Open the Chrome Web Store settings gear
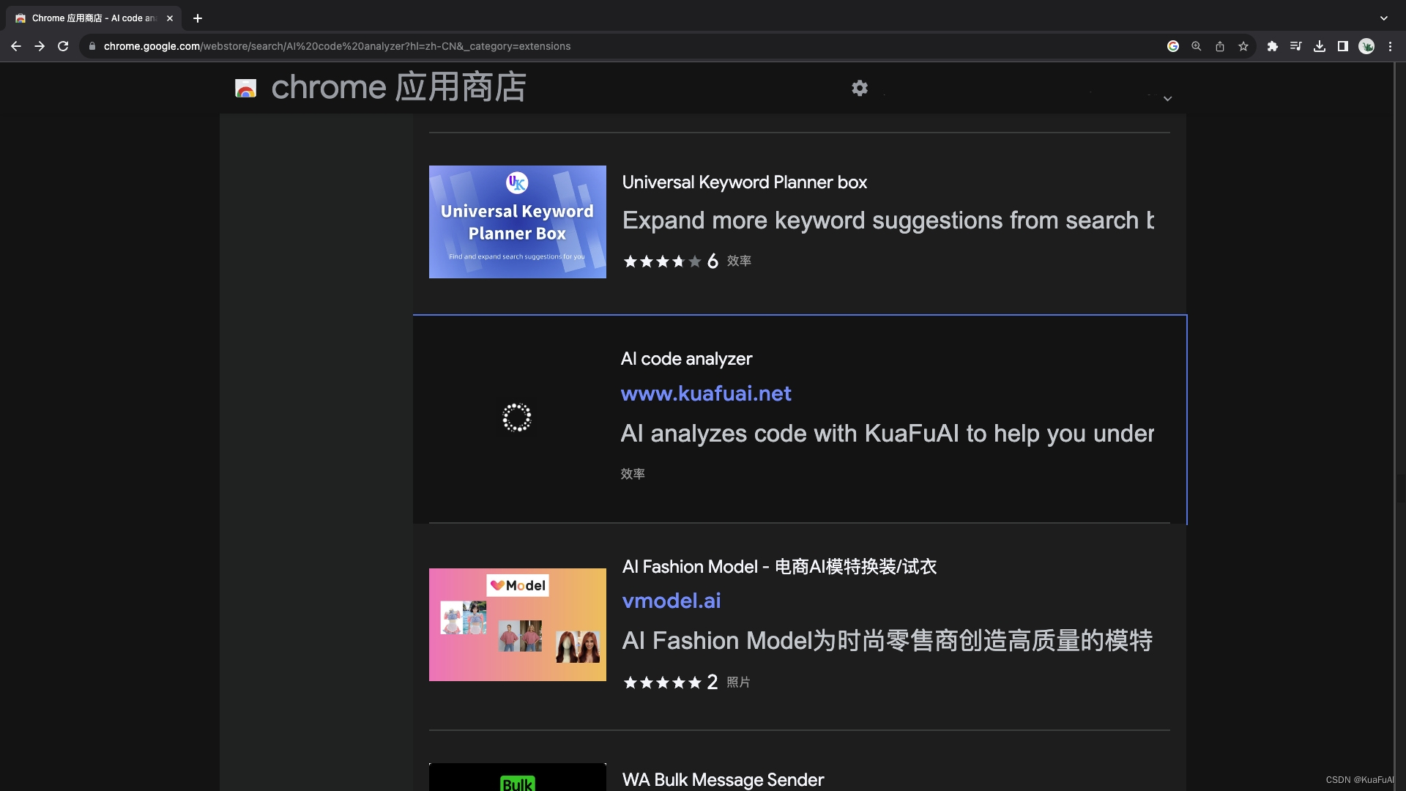This screenshot has width=1406, height=791. click(x=860, y=88)
